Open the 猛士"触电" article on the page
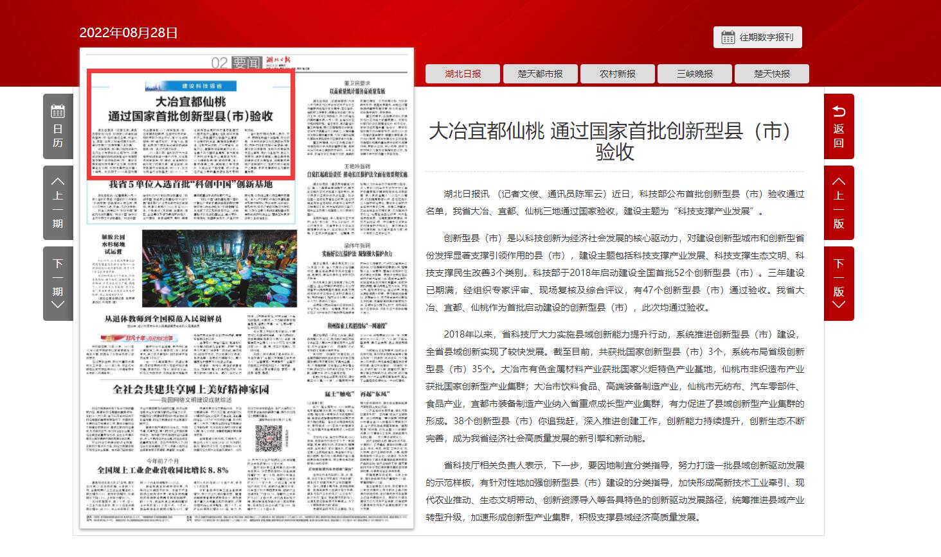 tap(357, 393)
